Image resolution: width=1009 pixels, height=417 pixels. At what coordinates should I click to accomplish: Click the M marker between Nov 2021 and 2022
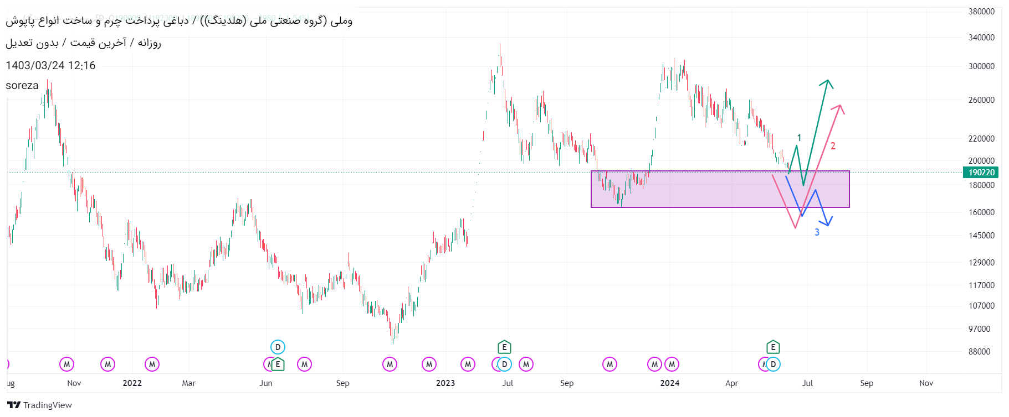[x=107, y=364]
